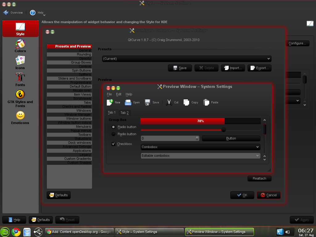Go back to Overview

click(13, 12)
